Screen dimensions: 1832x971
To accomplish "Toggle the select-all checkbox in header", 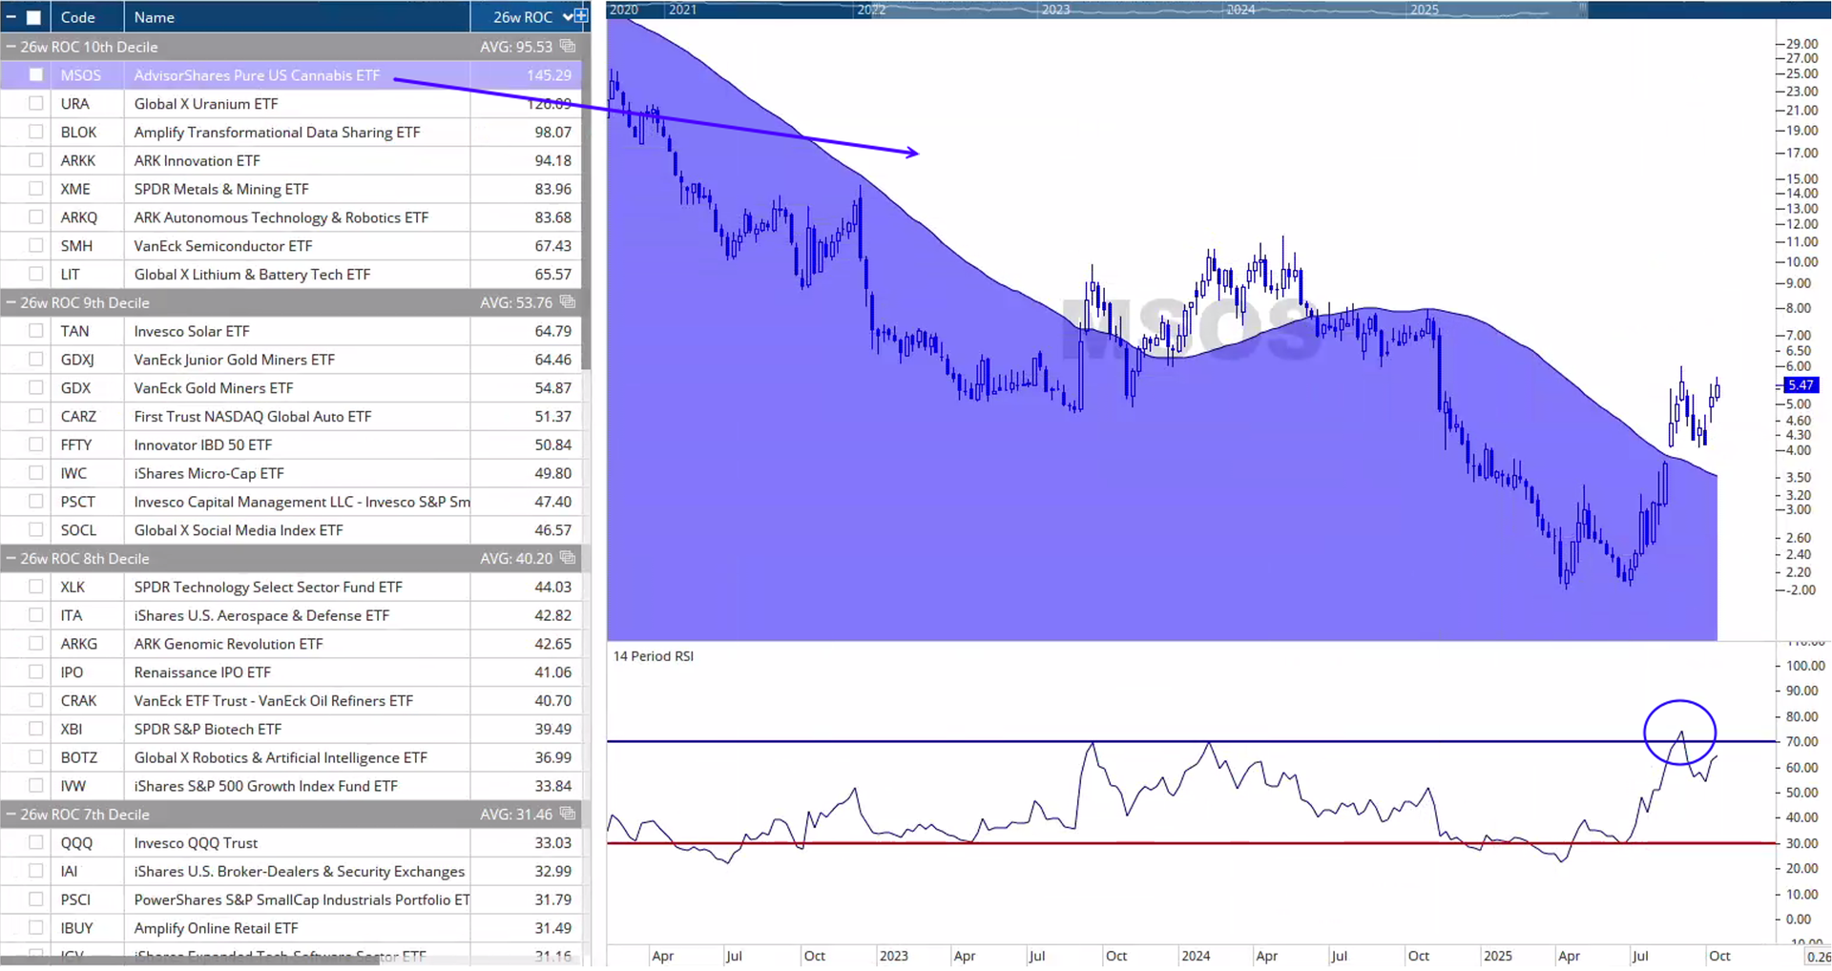I will tap(33, 17).
